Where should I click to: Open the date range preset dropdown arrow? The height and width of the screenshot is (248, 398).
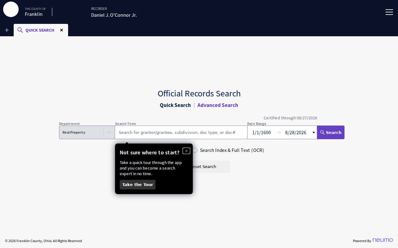point(313,133)
